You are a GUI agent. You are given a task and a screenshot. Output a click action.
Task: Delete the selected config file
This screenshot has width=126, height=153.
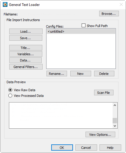[x=104, y=74]
